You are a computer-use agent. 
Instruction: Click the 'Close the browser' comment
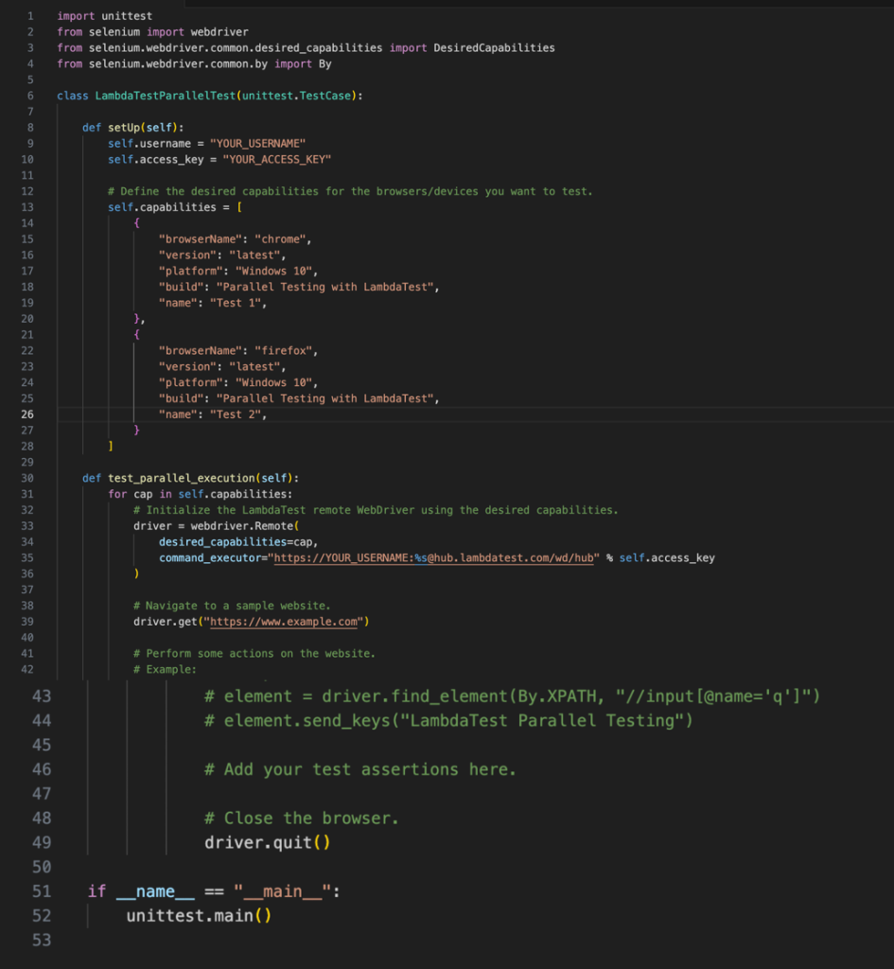(x=302, y=819)
